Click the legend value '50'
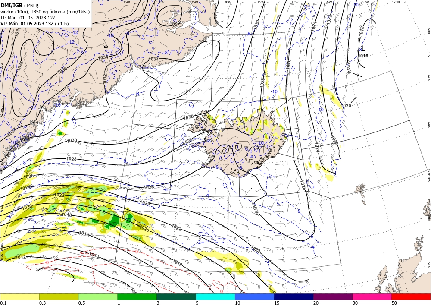This screenshot has width=431, height=306. pos(394,303)
